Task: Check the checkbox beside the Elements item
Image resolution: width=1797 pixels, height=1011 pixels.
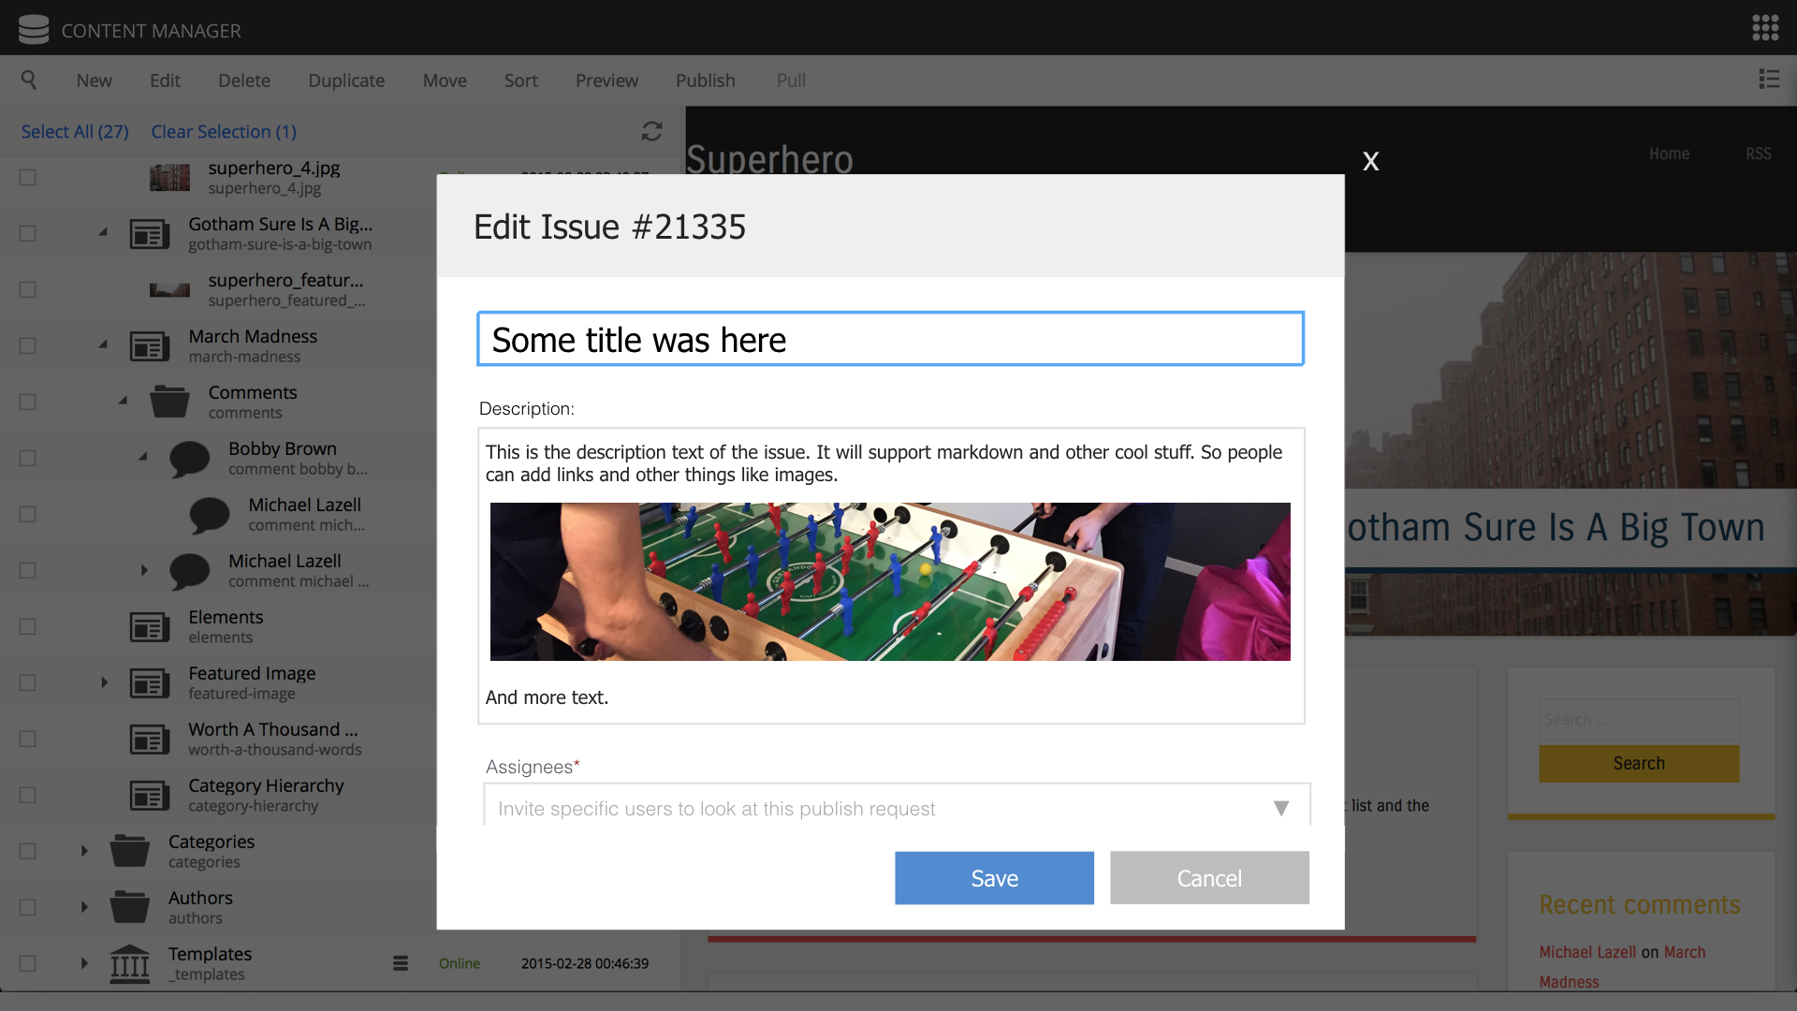Action: click(x=28, y=626)
